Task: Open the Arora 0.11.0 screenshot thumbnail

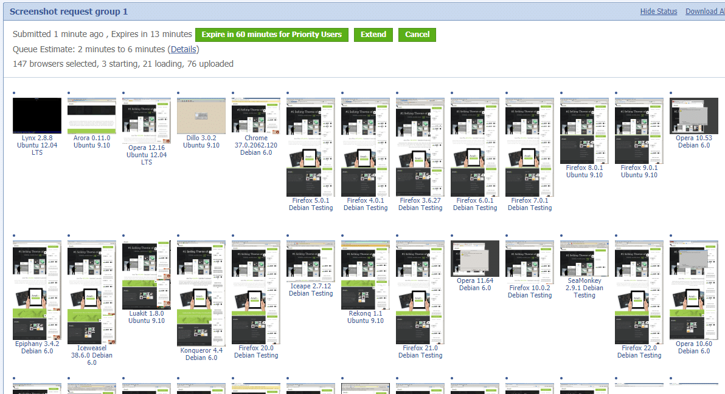Action: tap(92, 115)
